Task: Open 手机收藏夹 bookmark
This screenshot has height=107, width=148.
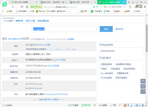Action: tap(21, 11)
